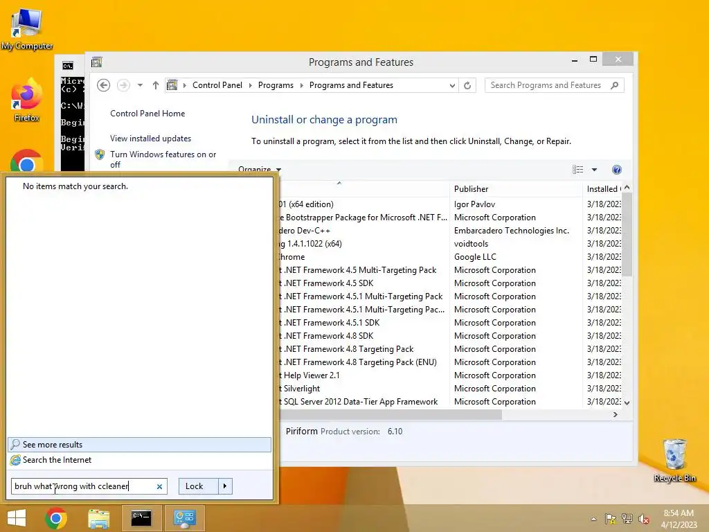Select .NET Framework 4.5 SDK row

pyautogui.click(x=450, y=283)
